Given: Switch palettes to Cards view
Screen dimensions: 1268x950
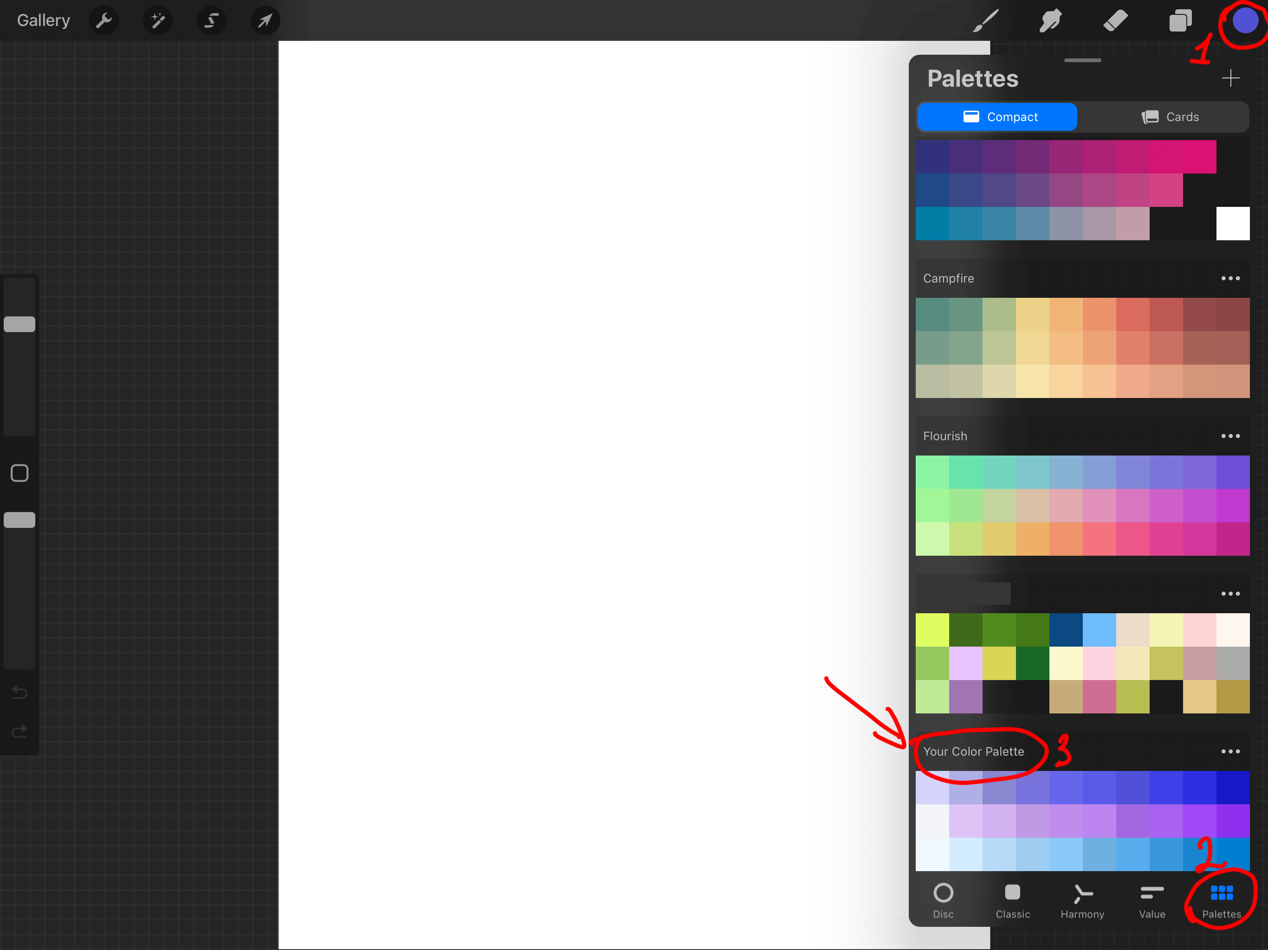Looking at the screenshot, I should pos(1170,117).
